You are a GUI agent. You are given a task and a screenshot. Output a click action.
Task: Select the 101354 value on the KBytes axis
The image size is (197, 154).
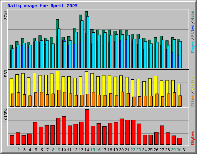click(6, 115)
